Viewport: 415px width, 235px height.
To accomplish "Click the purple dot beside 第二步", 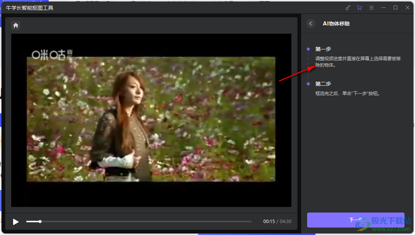I will (x=308, y=84).
